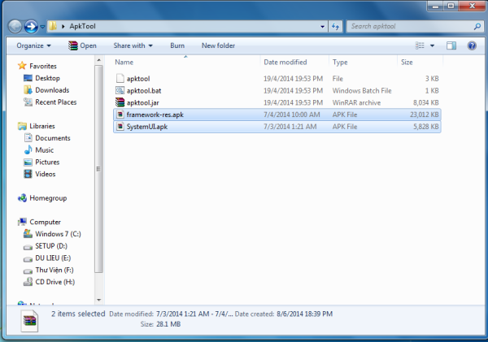The width and height of the screenshot is (488, 342).
Task: Open the Organize dropdown menu
Action: click(33, 45)
